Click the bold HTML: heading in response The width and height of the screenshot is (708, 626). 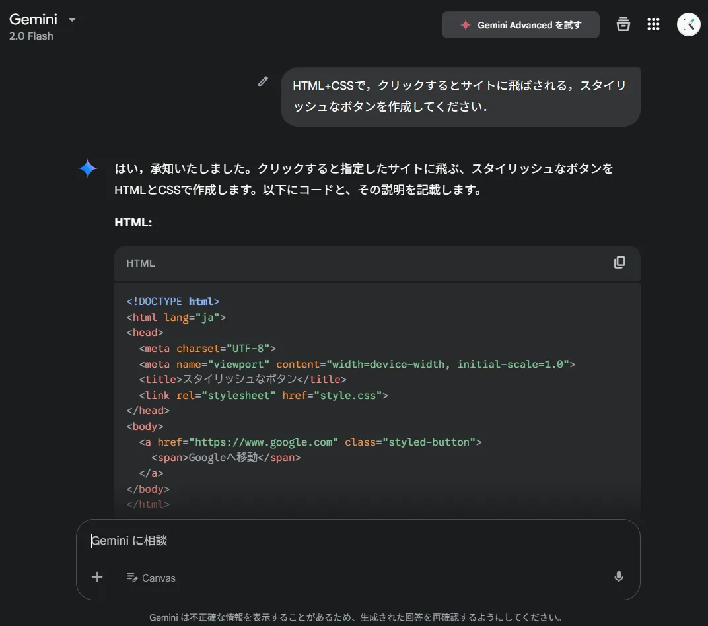pyautogui.click(x=133, y=223)
